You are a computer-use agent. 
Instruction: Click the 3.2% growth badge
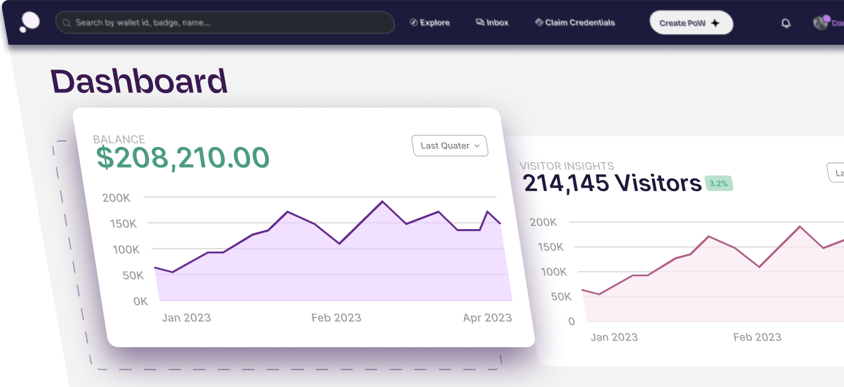coord(719,184)
